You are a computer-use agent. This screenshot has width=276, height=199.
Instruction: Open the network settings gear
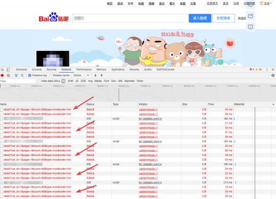[273, 75]
